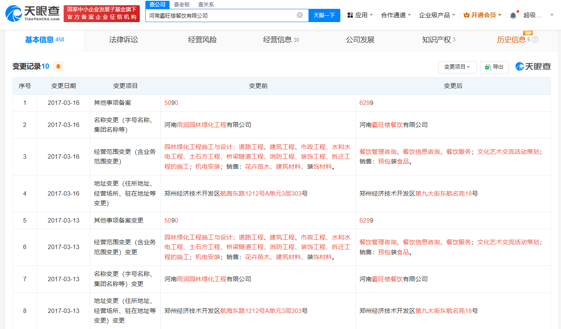The height and width of the screenshot is (329, 561).
Task: Clear the search box with the X icon
Action: 300,15
